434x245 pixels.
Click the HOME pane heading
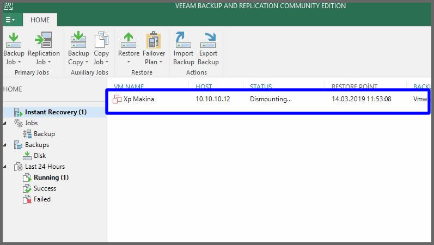click(13, 89)
